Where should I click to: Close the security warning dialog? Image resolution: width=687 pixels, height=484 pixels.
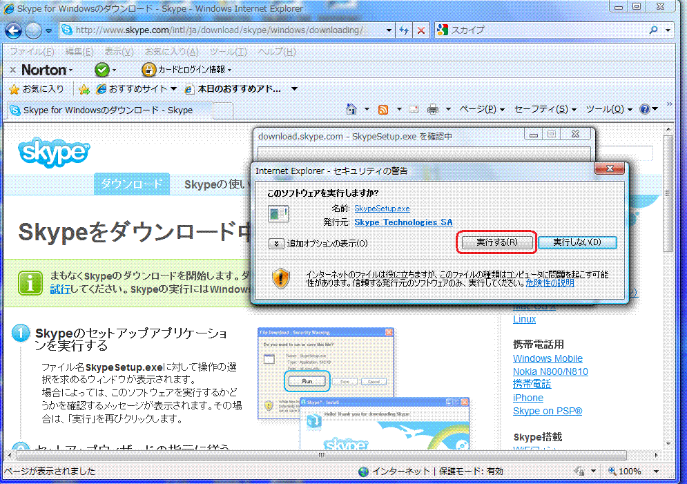(610, 168)
